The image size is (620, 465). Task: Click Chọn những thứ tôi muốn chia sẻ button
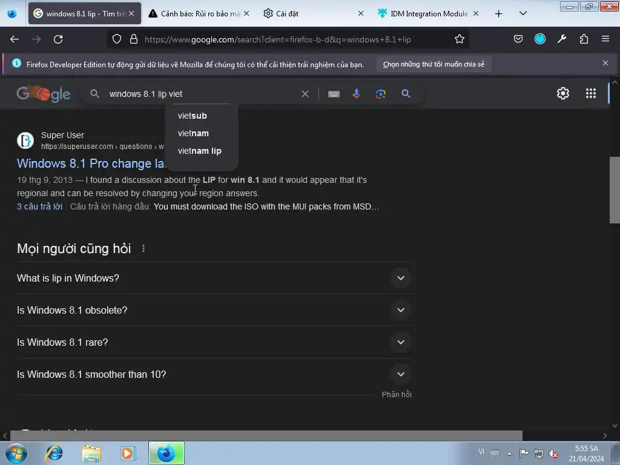pos(434,64)
